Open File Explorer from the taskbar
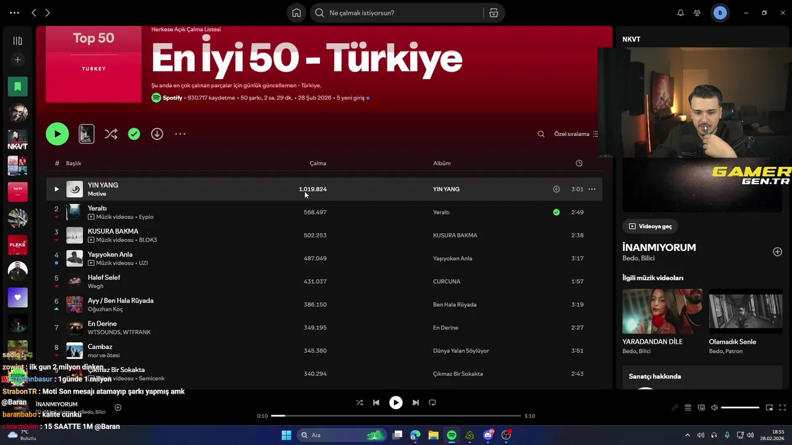The image size is (792, 445). [433, 435]
